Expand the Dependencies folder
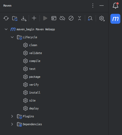The height and width of the screenshot is (135, 122). point(12,124)
